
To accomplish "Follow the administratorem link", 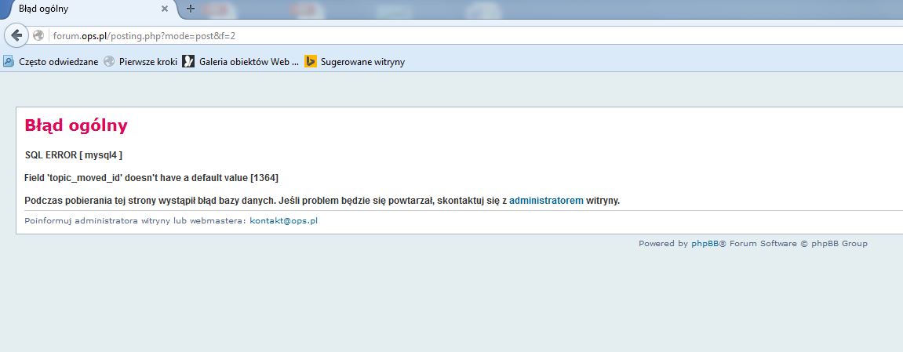I will point(546,201).
